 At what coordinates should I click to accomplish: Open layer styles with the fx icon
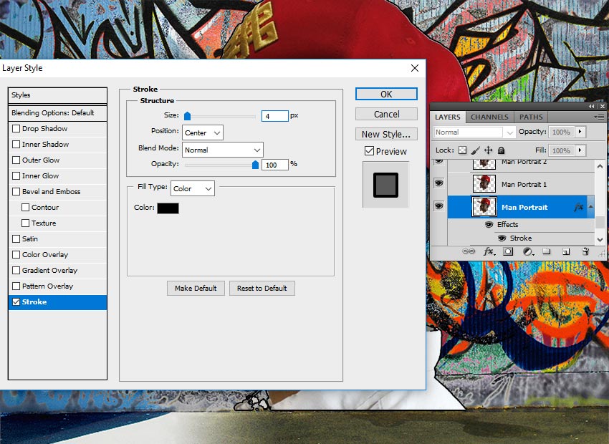[x=489, y=251]
